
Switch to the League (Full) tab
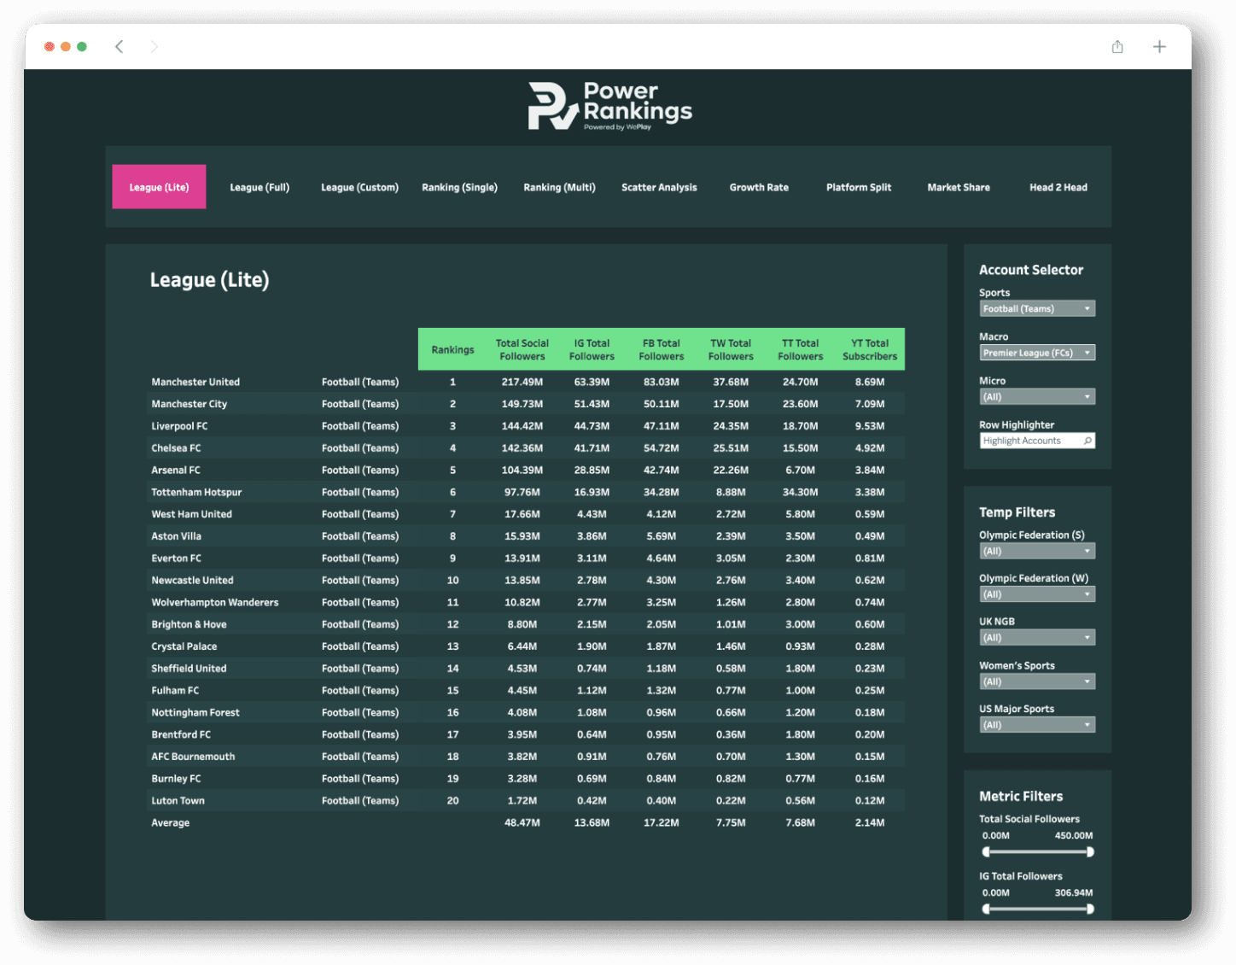pos(259,187)
